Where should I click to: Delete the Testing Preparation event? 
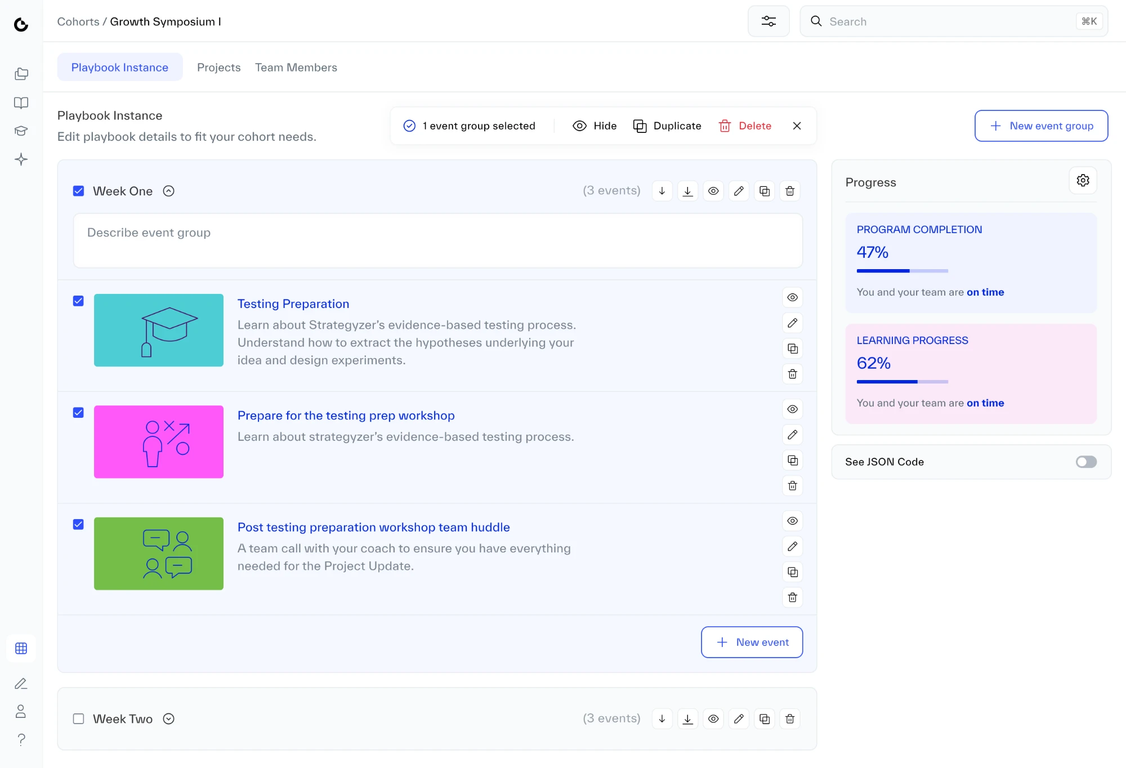pos(792,374)
